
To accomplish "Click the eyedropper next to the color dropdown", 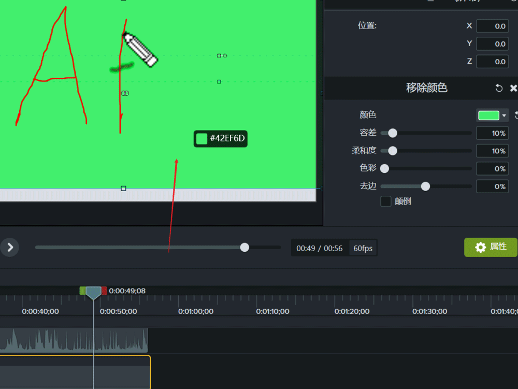I will [516, 115].
